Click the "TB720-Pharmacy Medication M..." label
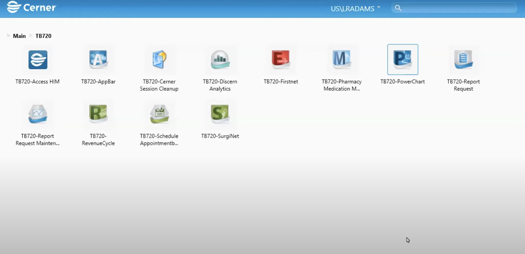Screen dimensions: 525x254 coord(342,85)
